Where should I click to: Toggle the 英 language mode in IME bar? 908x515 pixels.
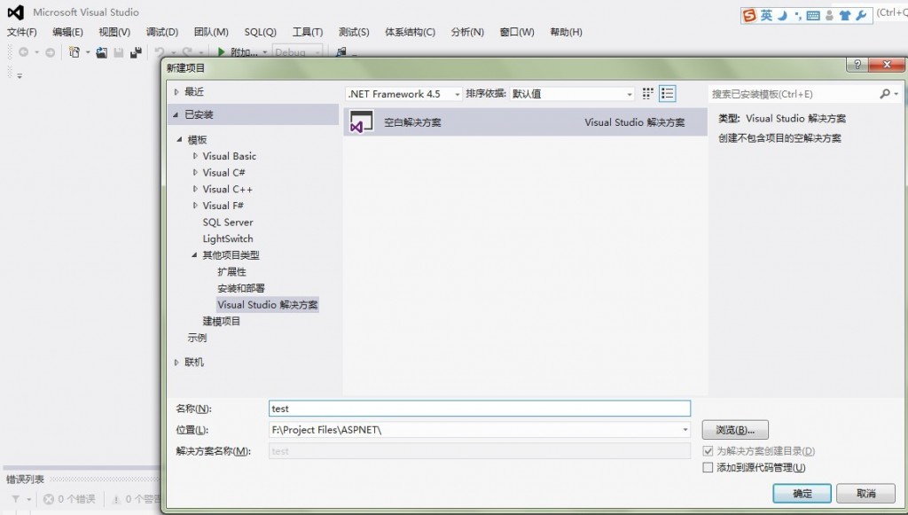767,16
